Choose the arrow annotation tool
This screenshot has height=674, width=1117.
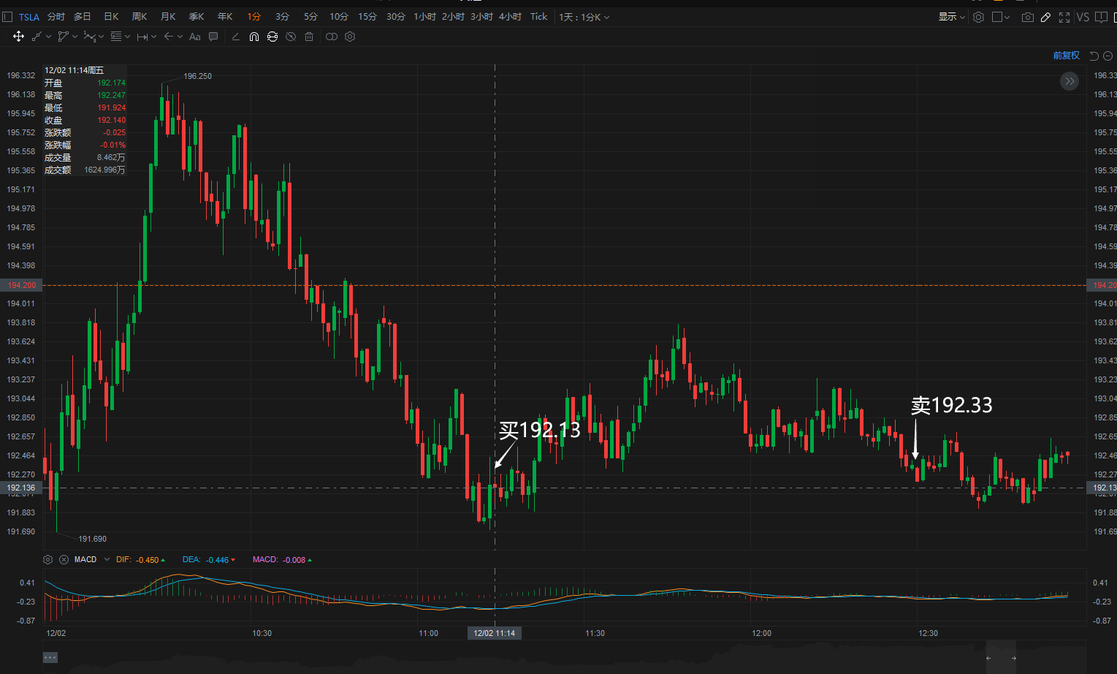[x=169, y=37]
